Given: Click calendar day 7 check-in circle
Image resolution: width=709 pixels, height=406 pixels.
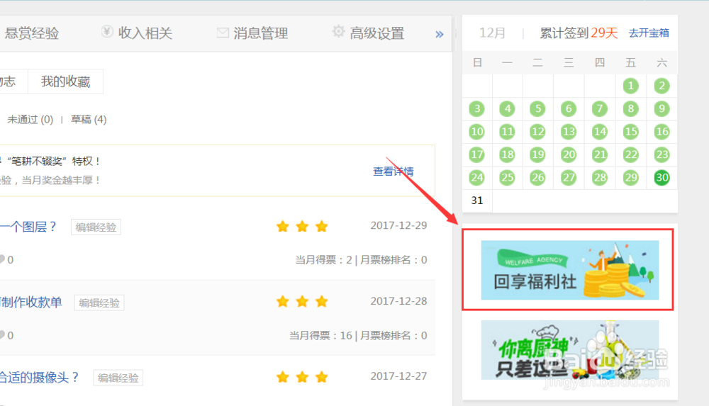Looking at the screenshot, I should click(600, 108).
